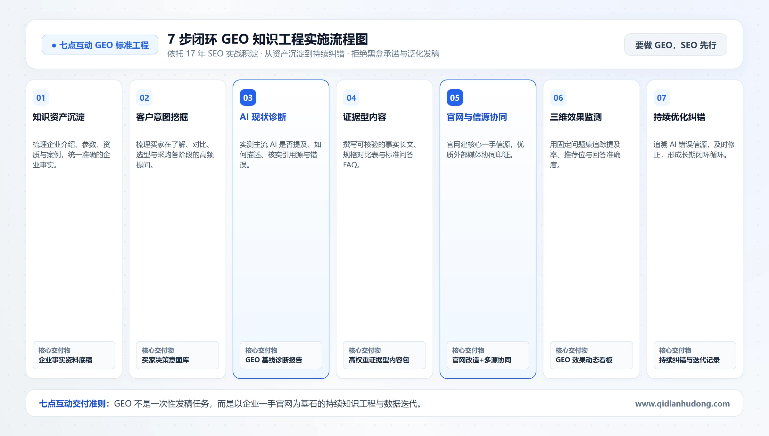769x436 pixels.
Task: Click description starting 撰写可核验的事实长文
Action: [x=380, y=155]
